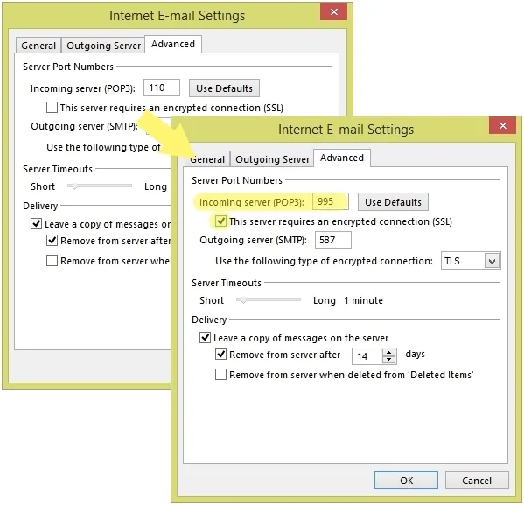Click POP3 port field showing 110
Screen dimensions: 524x506
162,88
